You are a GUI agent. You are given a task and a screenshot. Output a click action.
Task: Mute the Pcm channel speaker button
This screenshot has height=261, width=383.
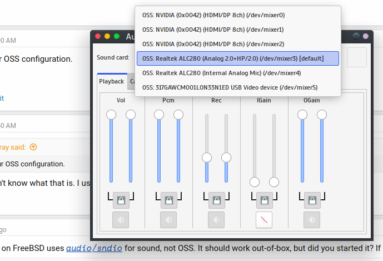(168, 220)
